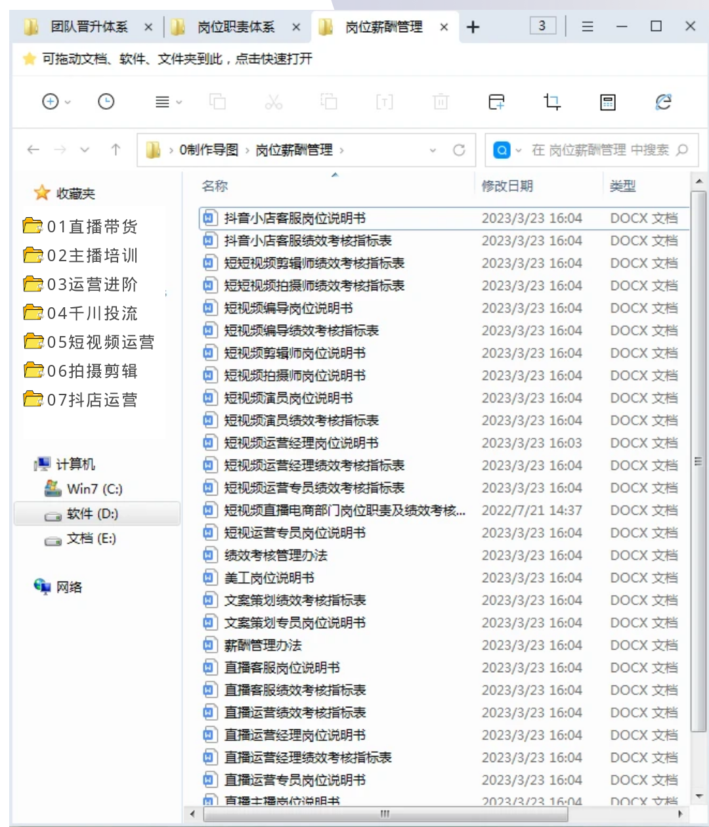Click the browser e toolbar icon
Viewport: 709px width, 827px height.
pyautogui.click(x=663, y=102)
